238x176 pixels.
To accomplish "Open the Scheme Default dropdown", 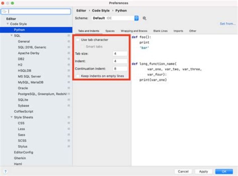I will 115,18.
